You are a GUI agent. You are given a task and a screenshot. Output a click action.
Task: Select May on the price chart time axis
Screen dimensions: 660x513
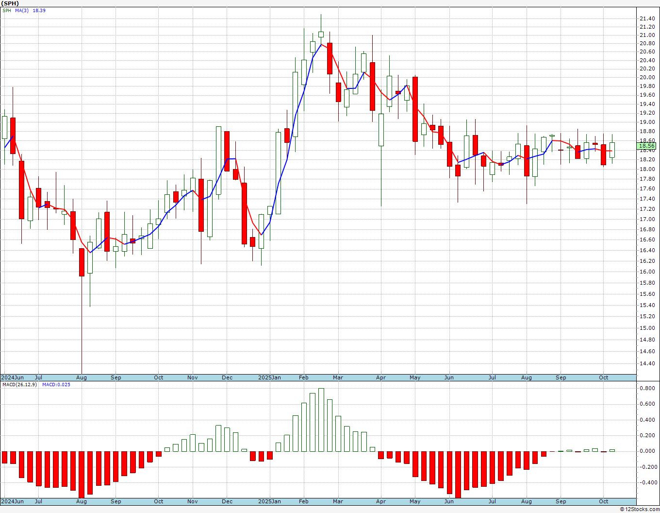415,377
